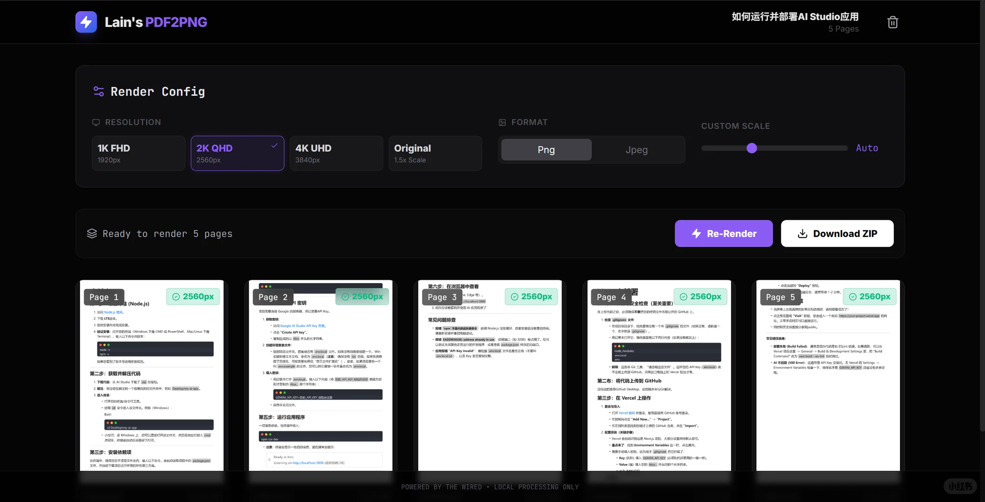985x502 pixels.
Task: Click the trash icon to delete the PDF
Action: [x=892, y=22]
